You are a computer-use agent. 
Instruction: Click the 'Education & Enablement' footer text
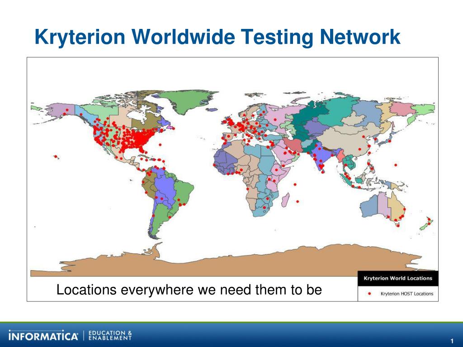pos(110,336)
